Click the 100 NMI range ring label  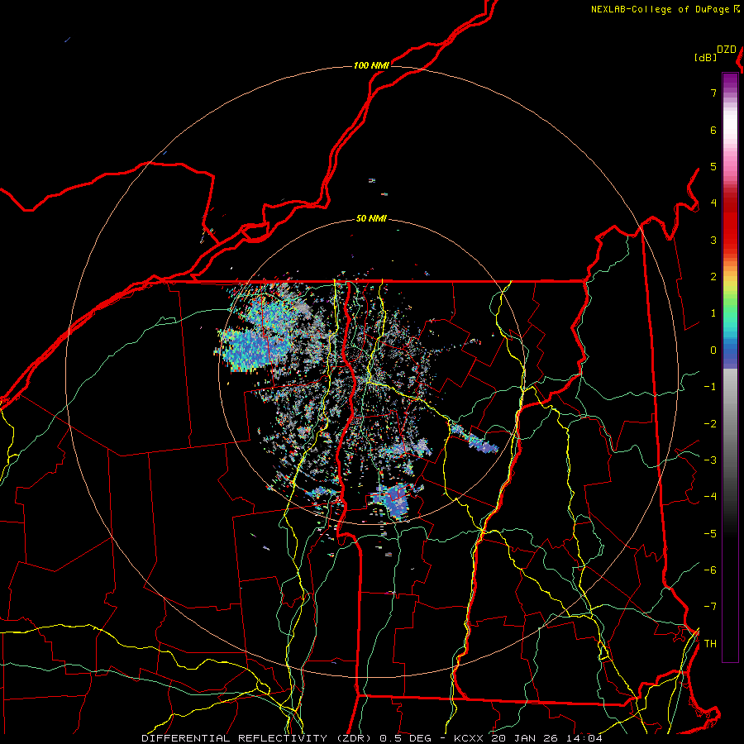click(371, 65)
